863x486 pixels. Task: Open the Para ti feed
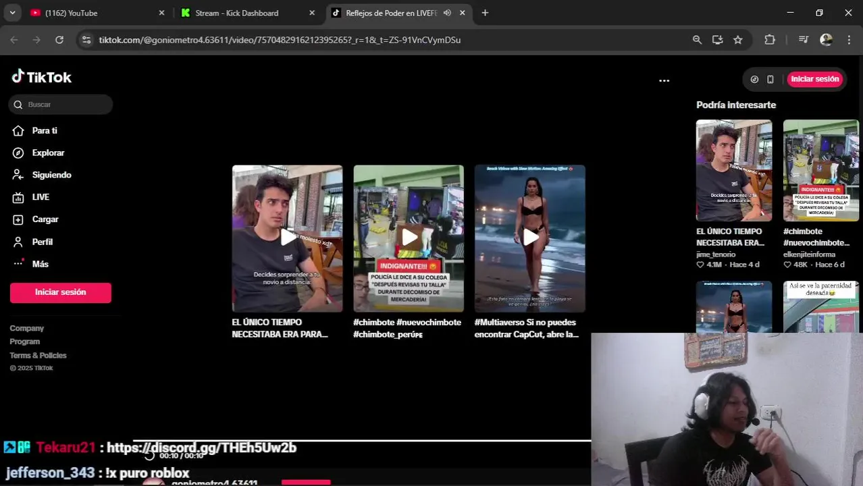pos(45,130)
